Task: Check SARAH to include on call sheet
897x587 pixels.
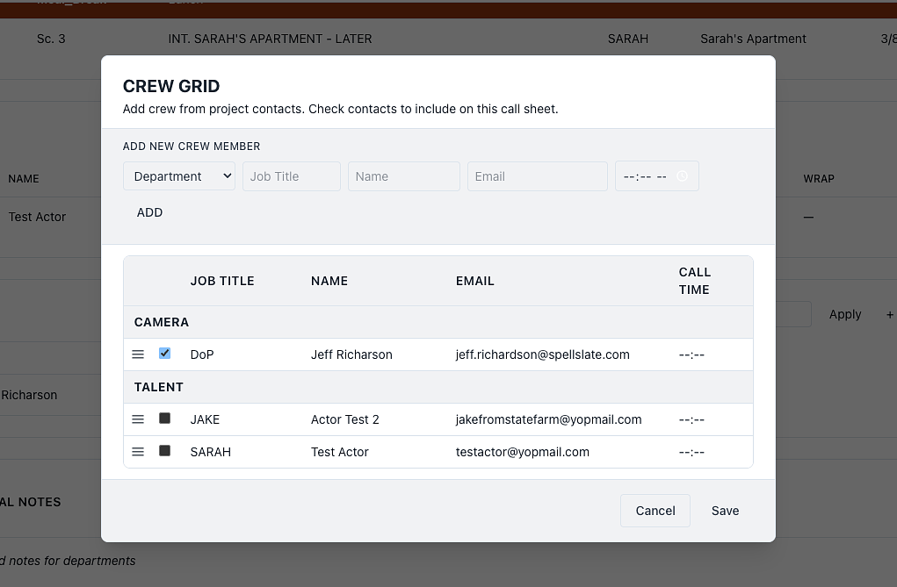Action: (164, 451)
